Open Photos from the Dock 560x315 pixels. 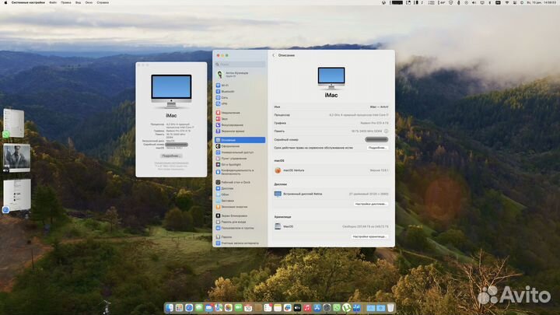pos(229,307)
